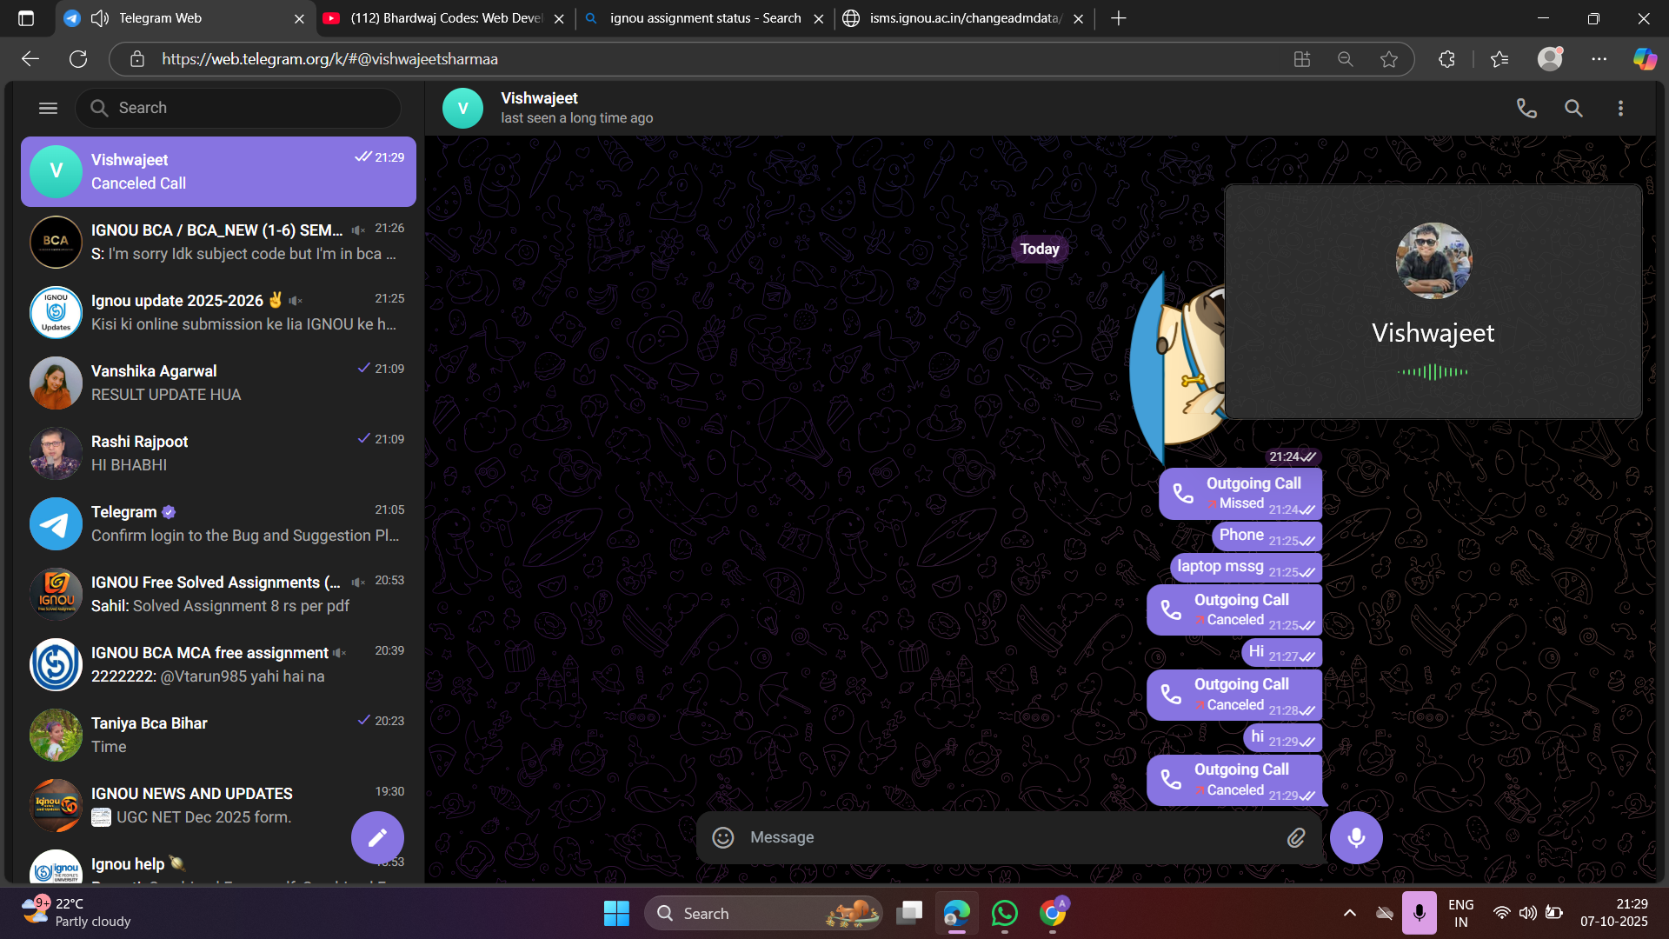The width and height of the screenshot is (1669, 939).
Task: Open the chat three-dot more options
Action: [x=1620, y=108]
